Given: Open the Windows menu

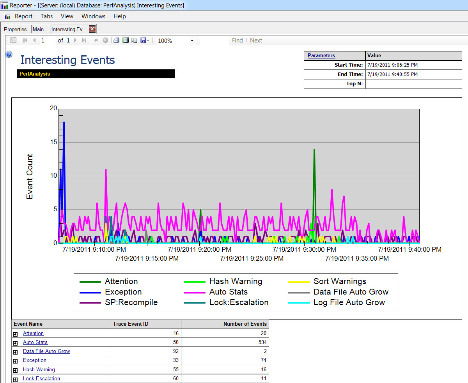Looking at the screenshot, I should (x=93, y=16).
